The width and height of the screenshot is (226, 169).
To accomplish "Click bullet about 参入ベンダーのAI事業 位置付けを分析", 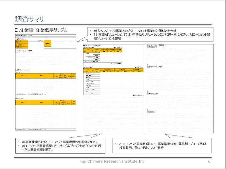I will pos(135,31).
